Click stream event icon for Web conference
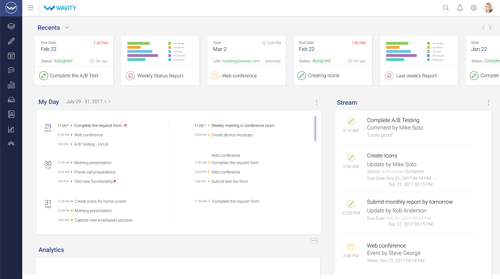The width and height of the screenshot is (500, 279). pyautogui.click(x=351, y=247)
